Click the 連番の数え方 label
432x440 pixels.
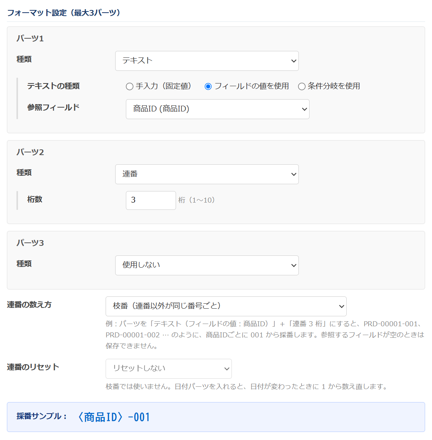click(29, 304)
